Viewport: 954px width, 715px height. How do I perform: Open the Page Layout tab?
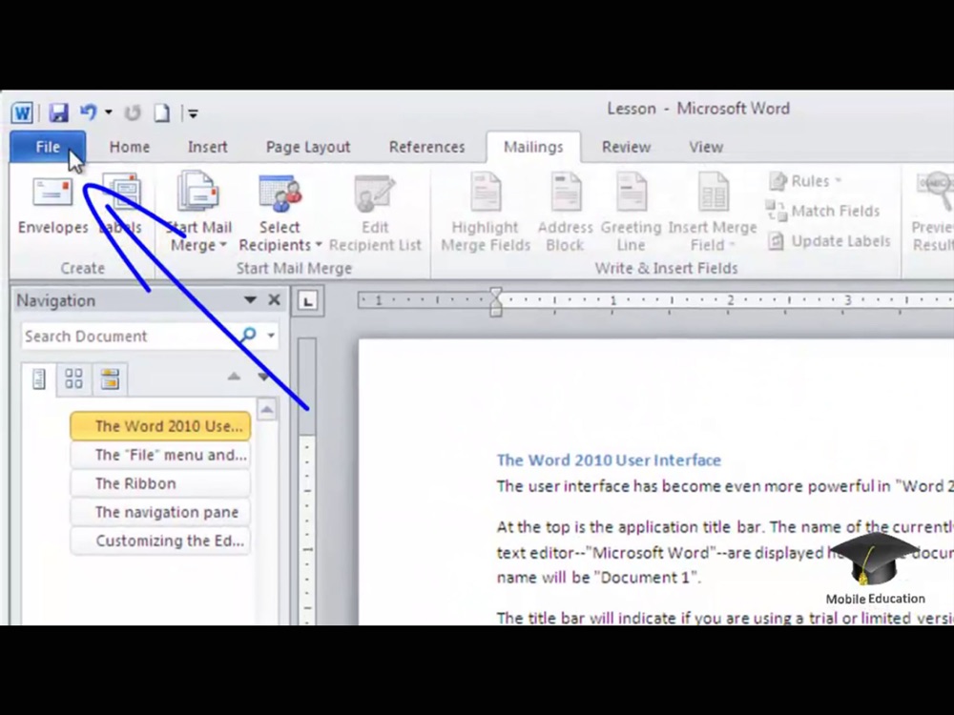tap(308, 147)
